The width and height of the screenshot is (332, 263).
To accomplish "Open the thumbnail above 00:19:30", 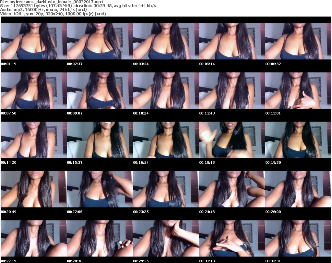I will pos(298,140).
